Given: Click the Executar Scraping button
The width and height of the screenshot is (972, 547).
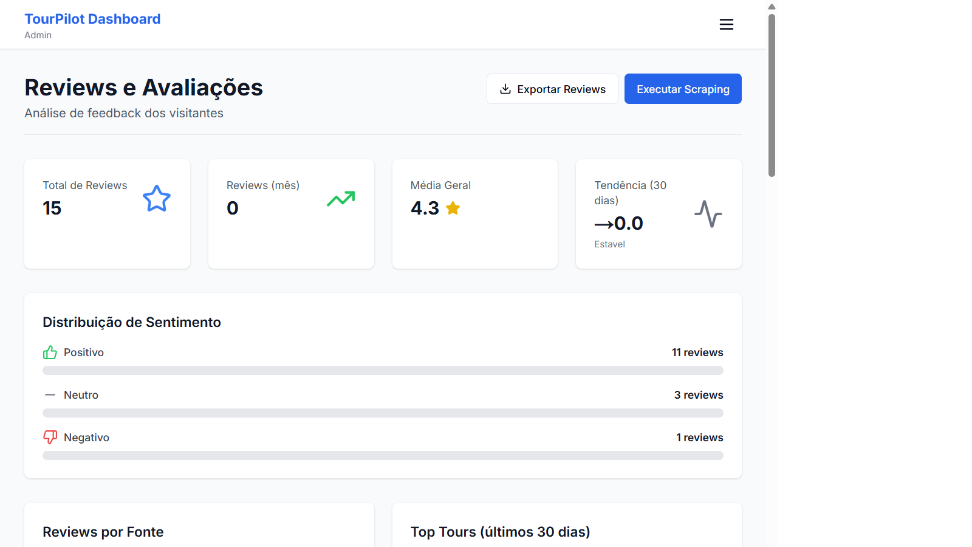Looking at the screenshot, I should [683, 89].
